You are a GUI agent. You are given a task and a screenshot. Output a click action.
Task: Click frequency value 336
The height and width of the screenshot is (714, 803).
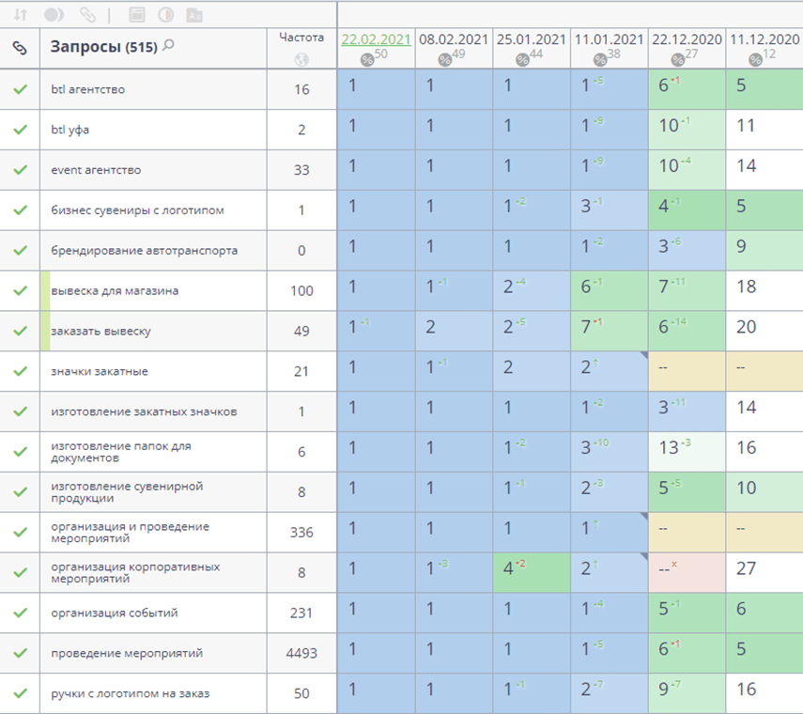pyautogui.click(x=301, y=532)
